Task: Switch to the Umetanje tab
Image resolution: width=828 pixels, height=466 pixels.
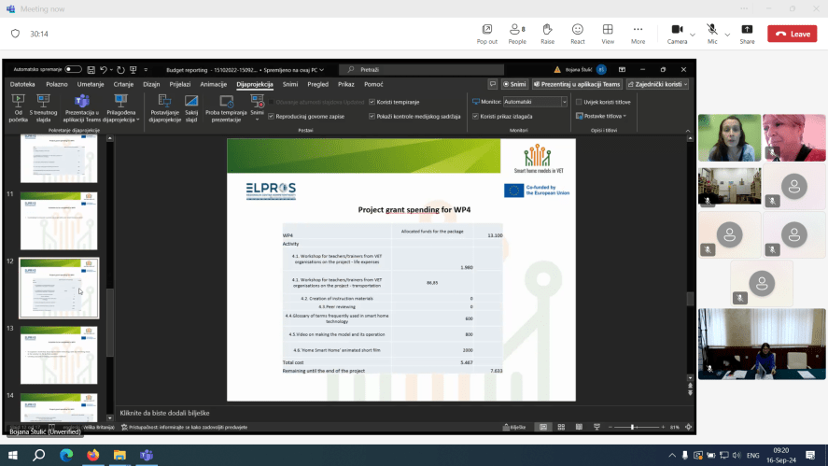Action: click(x=91, y=84)
